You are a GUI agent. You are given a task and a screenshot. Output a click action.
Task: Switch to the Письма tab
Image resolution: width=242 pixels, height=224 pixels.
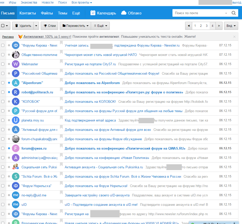[x=8, y=13]
